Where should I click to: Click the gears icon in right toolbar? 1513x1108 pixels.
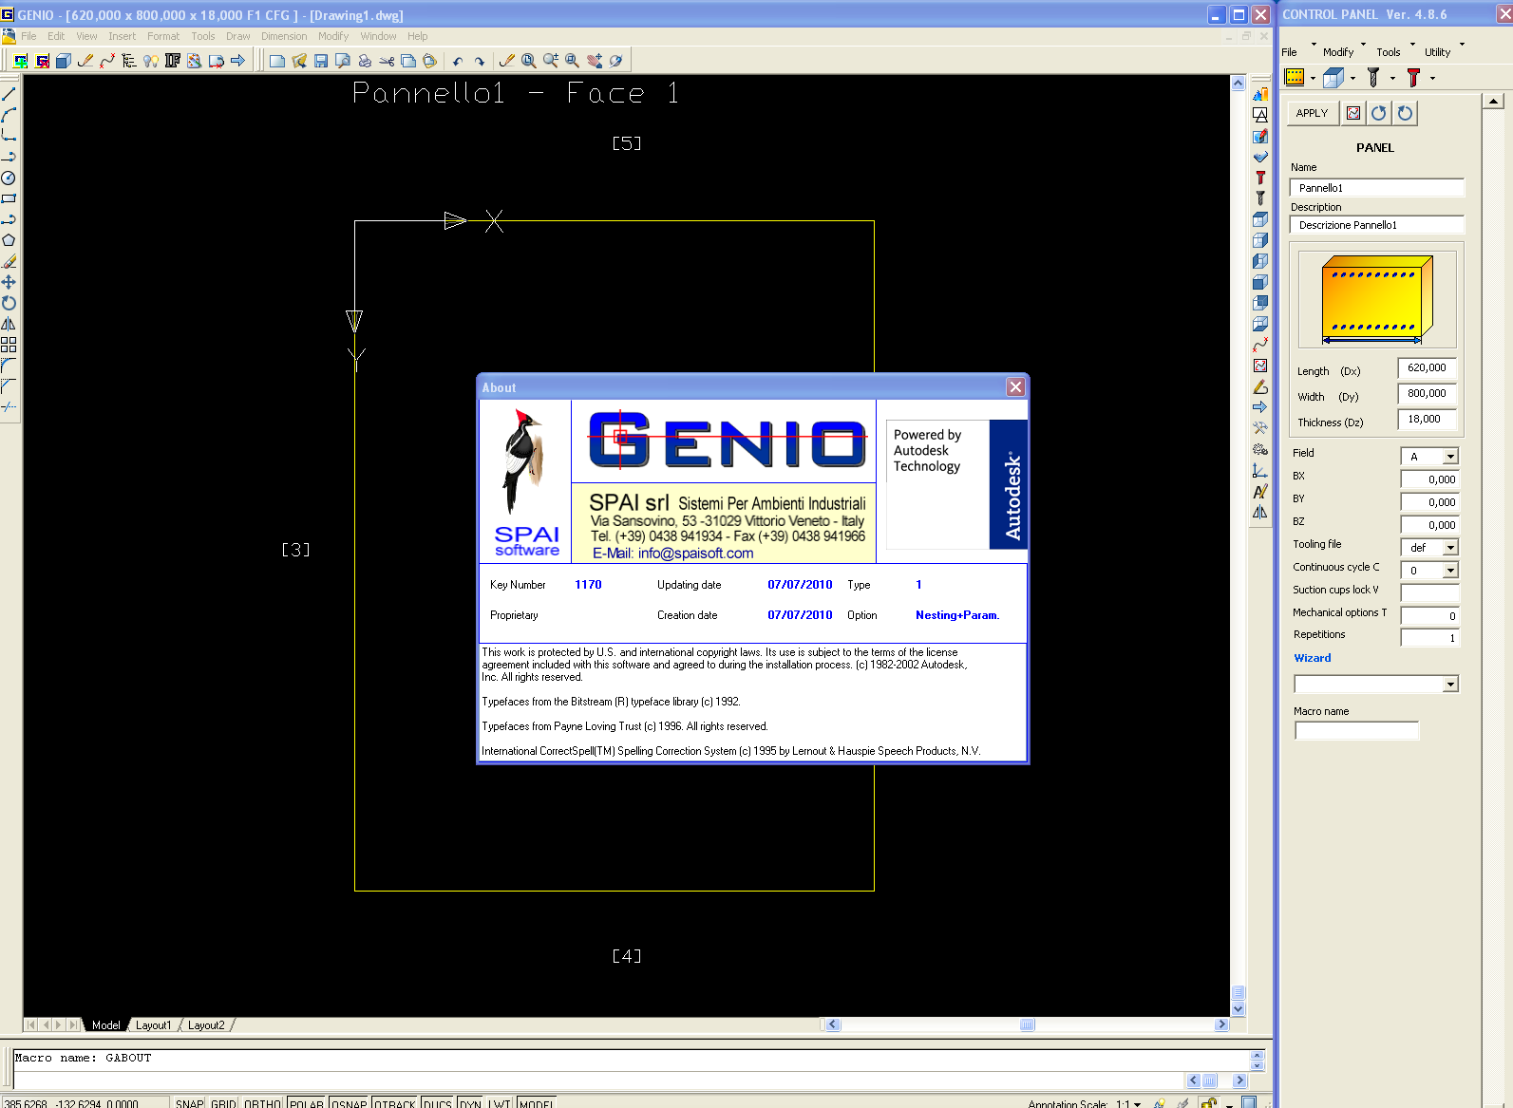(x=1260, y=449)
